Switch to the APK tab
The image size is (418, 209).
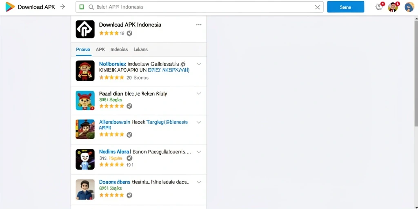(100, 49)
